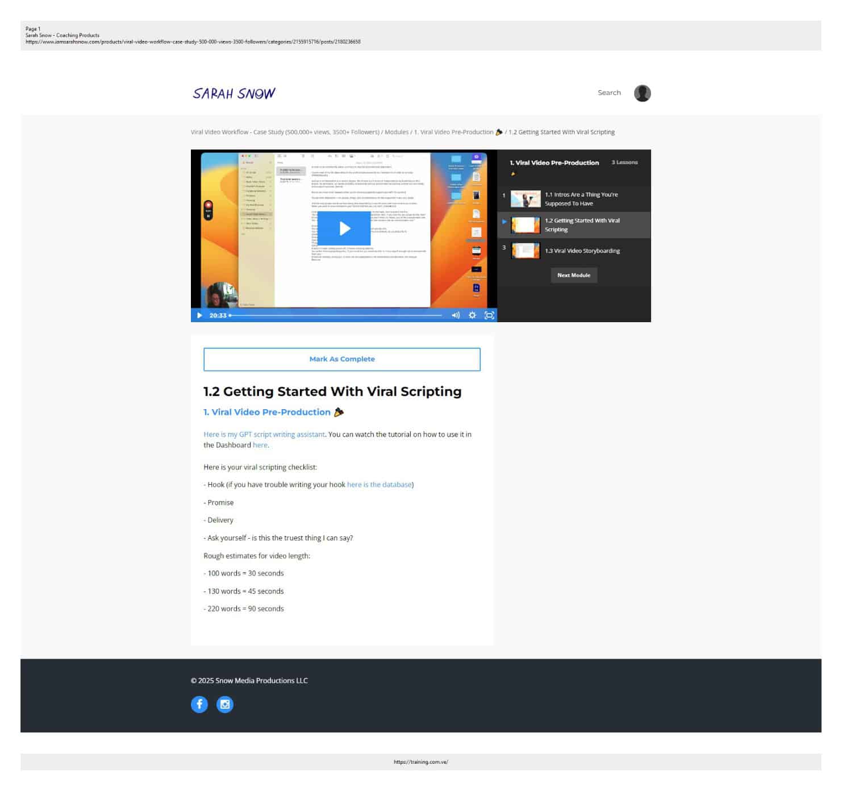Mute the video with the volume icon

[455, 315]
